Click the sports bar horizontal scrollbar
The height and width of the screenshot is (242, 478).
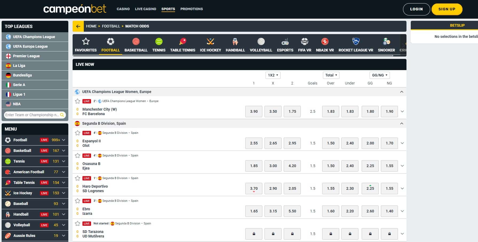233,55
